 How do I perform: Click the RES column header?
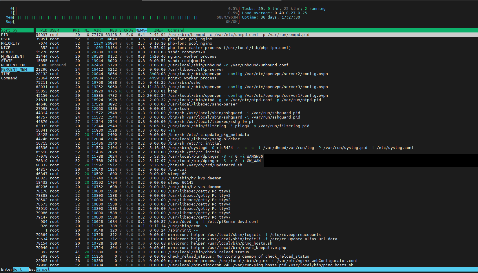pyautogui.click(x=113, y=30)
